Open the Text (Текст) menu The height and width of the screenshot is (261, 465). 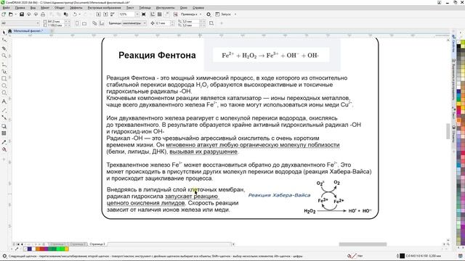[130, 8]
